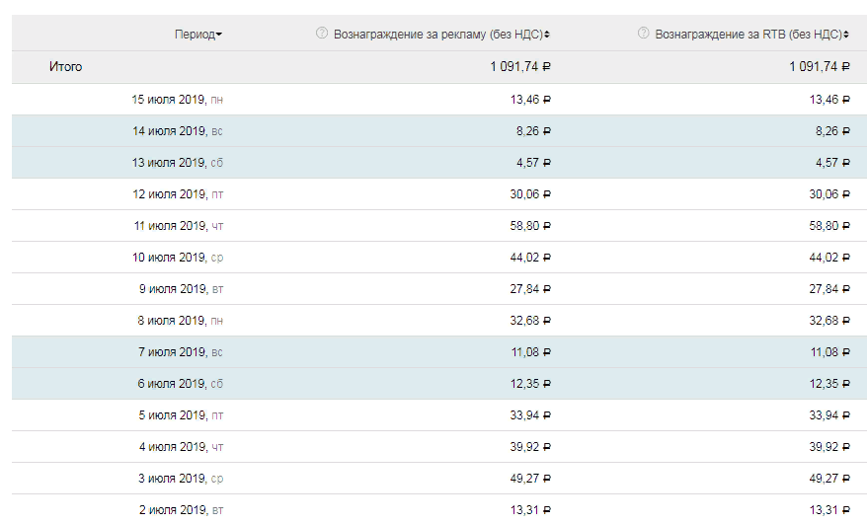Click the '10 июля 2019' date cell

pos(169,258)
